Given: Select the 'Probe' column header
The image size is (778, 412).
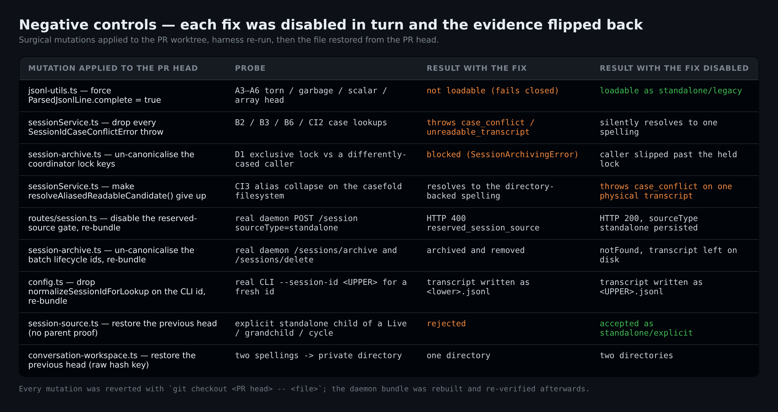Looking at the screenshot, I should tap(250, 68).
